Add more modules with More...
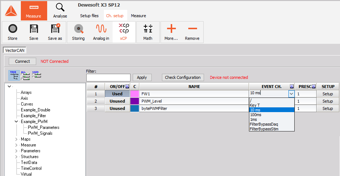 click(x=171, y=32)
